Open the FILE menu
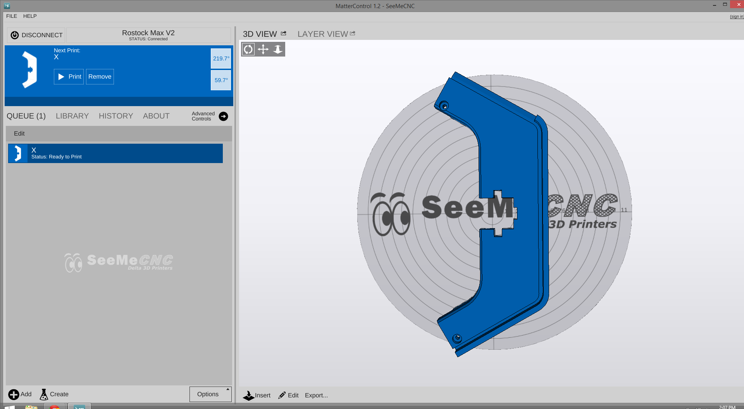Viewport: 744px width, 409px height. tap(12, 16)
